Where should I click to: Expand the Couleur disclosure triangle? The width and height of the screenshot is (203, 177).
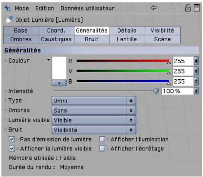[49, 60]
